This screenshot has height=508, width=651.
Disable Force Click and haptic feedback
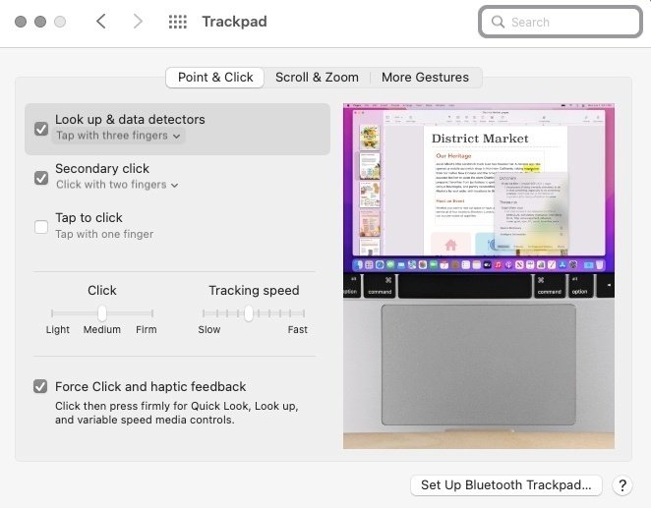(x=40, y=386)
